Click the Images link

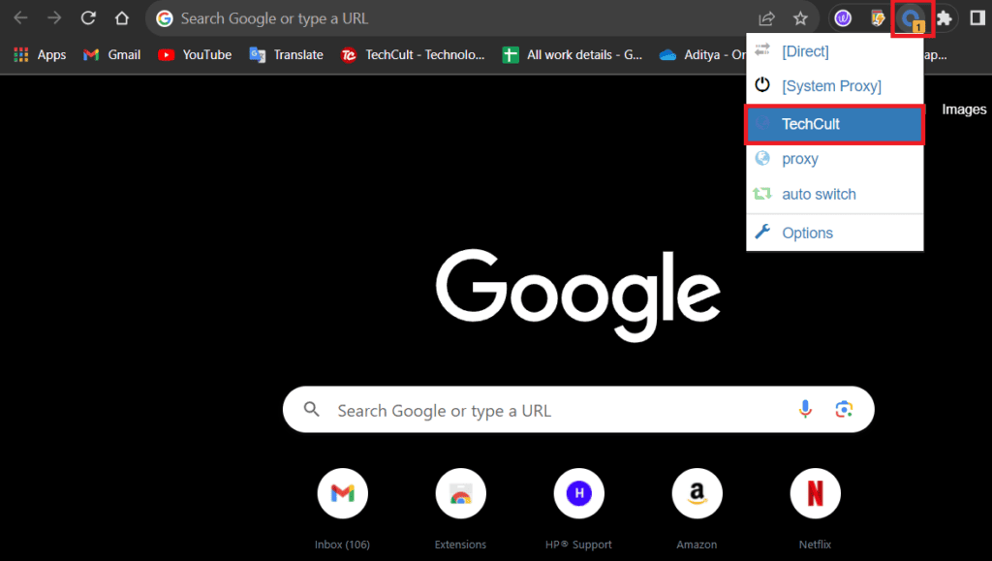click(963, 109)
